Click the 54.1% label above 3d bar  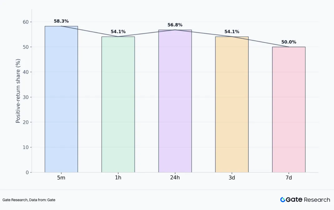[x=232, y=32]
